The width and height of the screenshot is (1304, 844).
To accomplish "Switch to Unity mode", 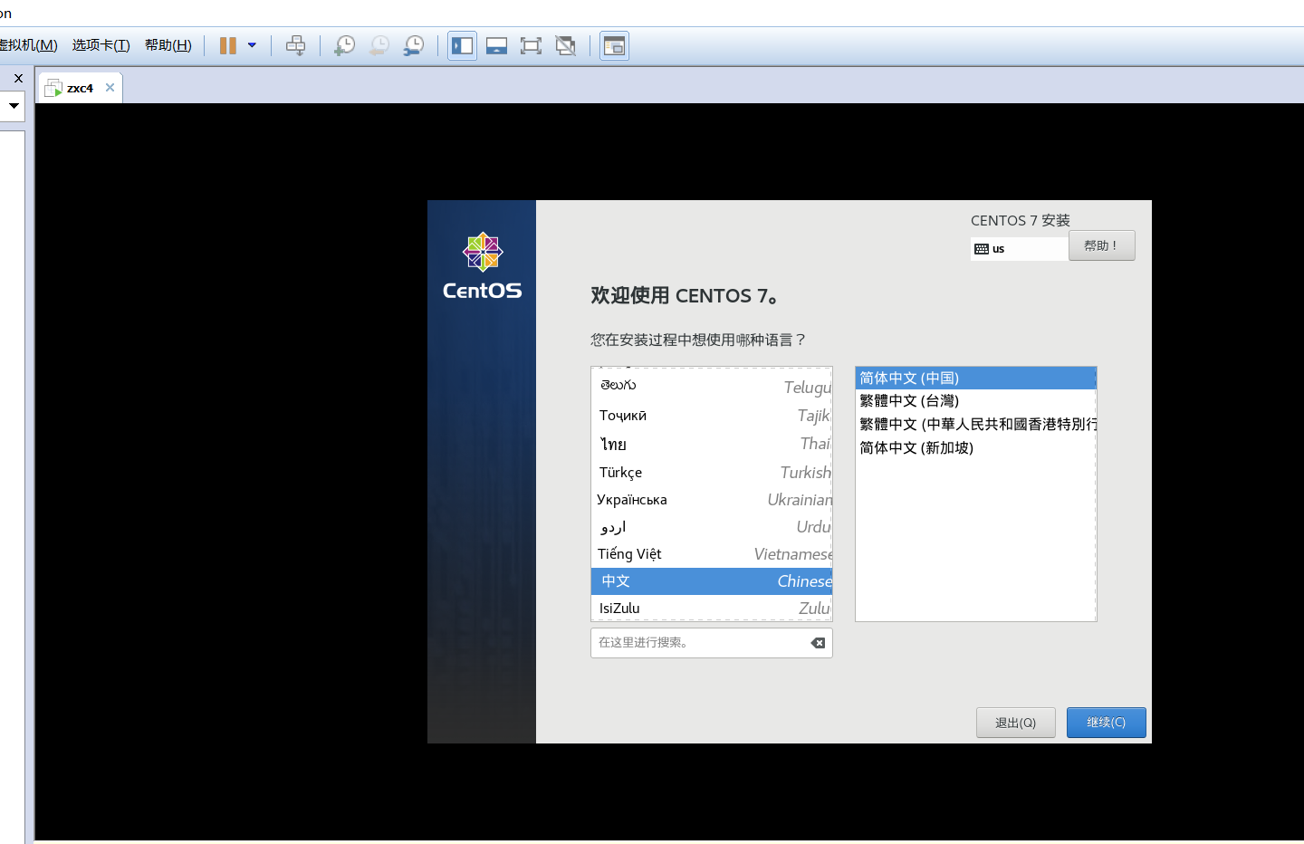I will tap(566, 45).
